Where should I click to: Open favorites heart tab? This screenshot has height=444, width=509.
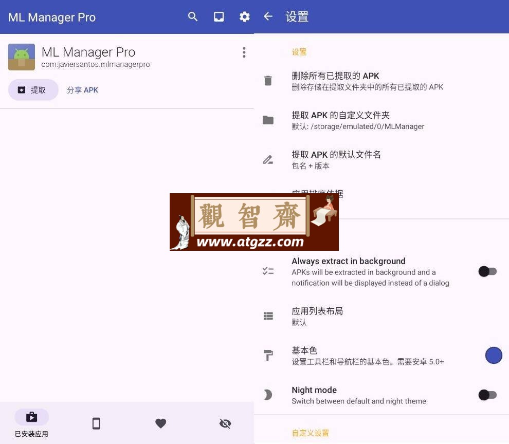pos(161,423)
